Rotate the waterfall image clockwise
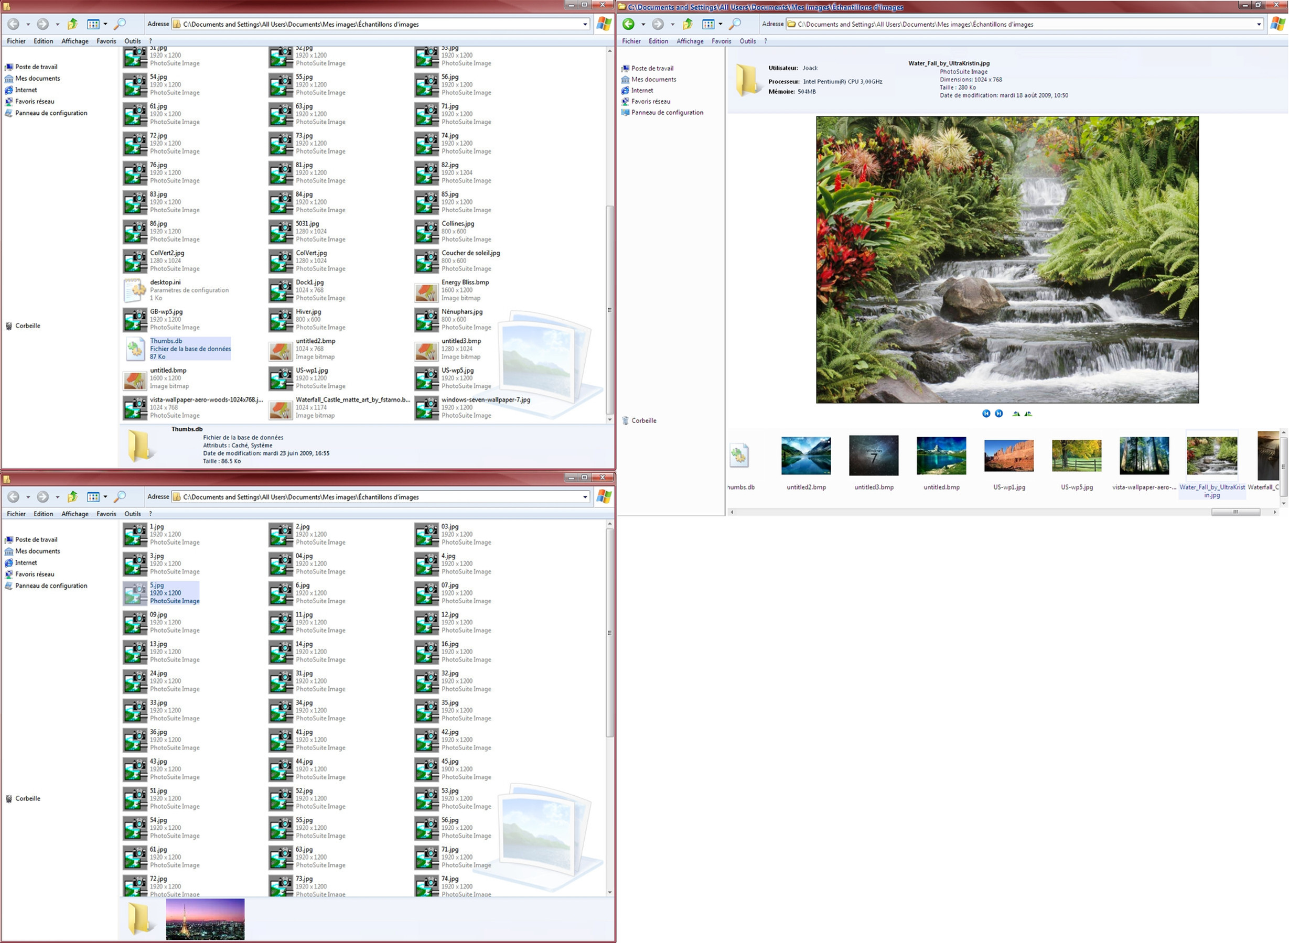 pyautogui.click(x=1016, y=413)
